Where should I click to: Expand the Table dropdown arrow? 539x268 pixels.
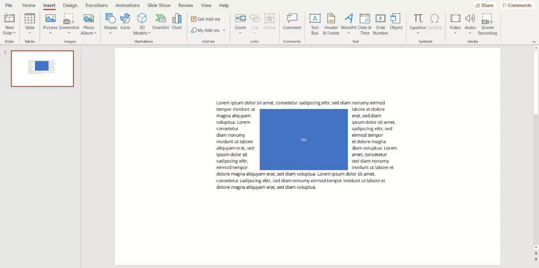pos(30,33)
